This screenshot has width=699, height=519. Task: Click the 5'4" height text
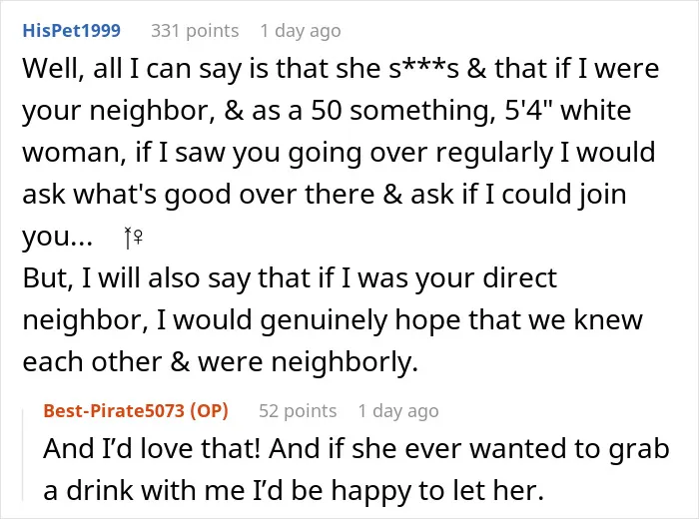click(x=528, y=110)
